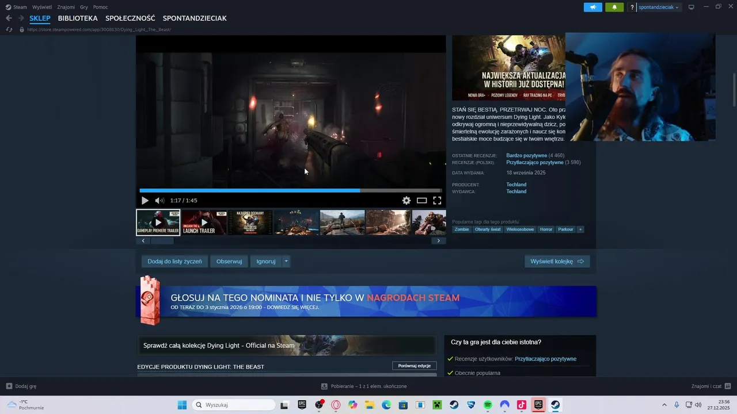737x414 pixels.
Task: Open the green notifications bell
Action: tap(614, 7)
